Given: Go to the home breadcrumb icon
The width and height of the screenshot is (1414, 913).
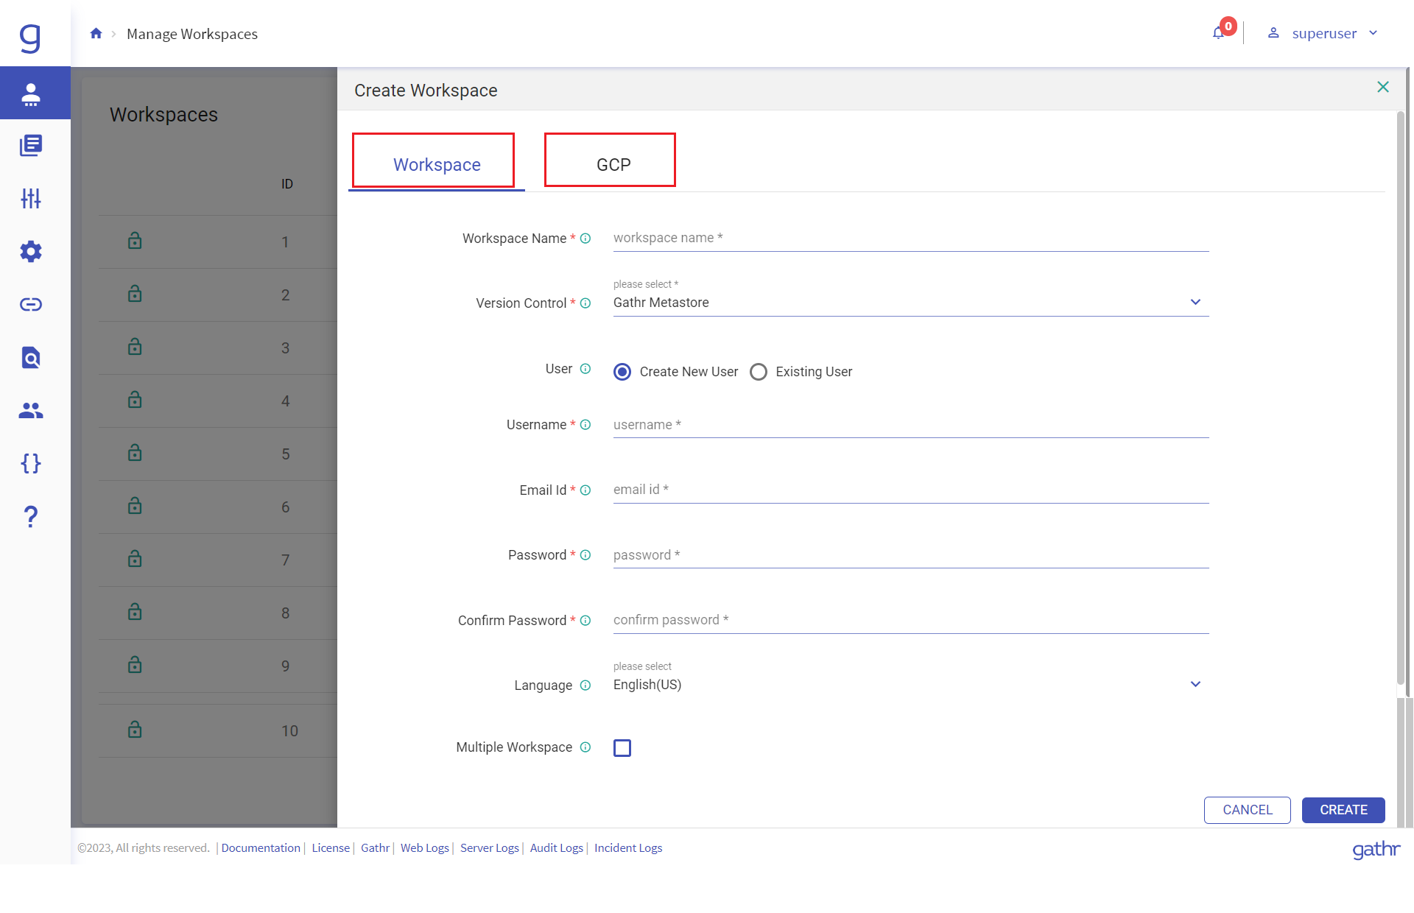Looking at the screenshot, I should point(96,33).
